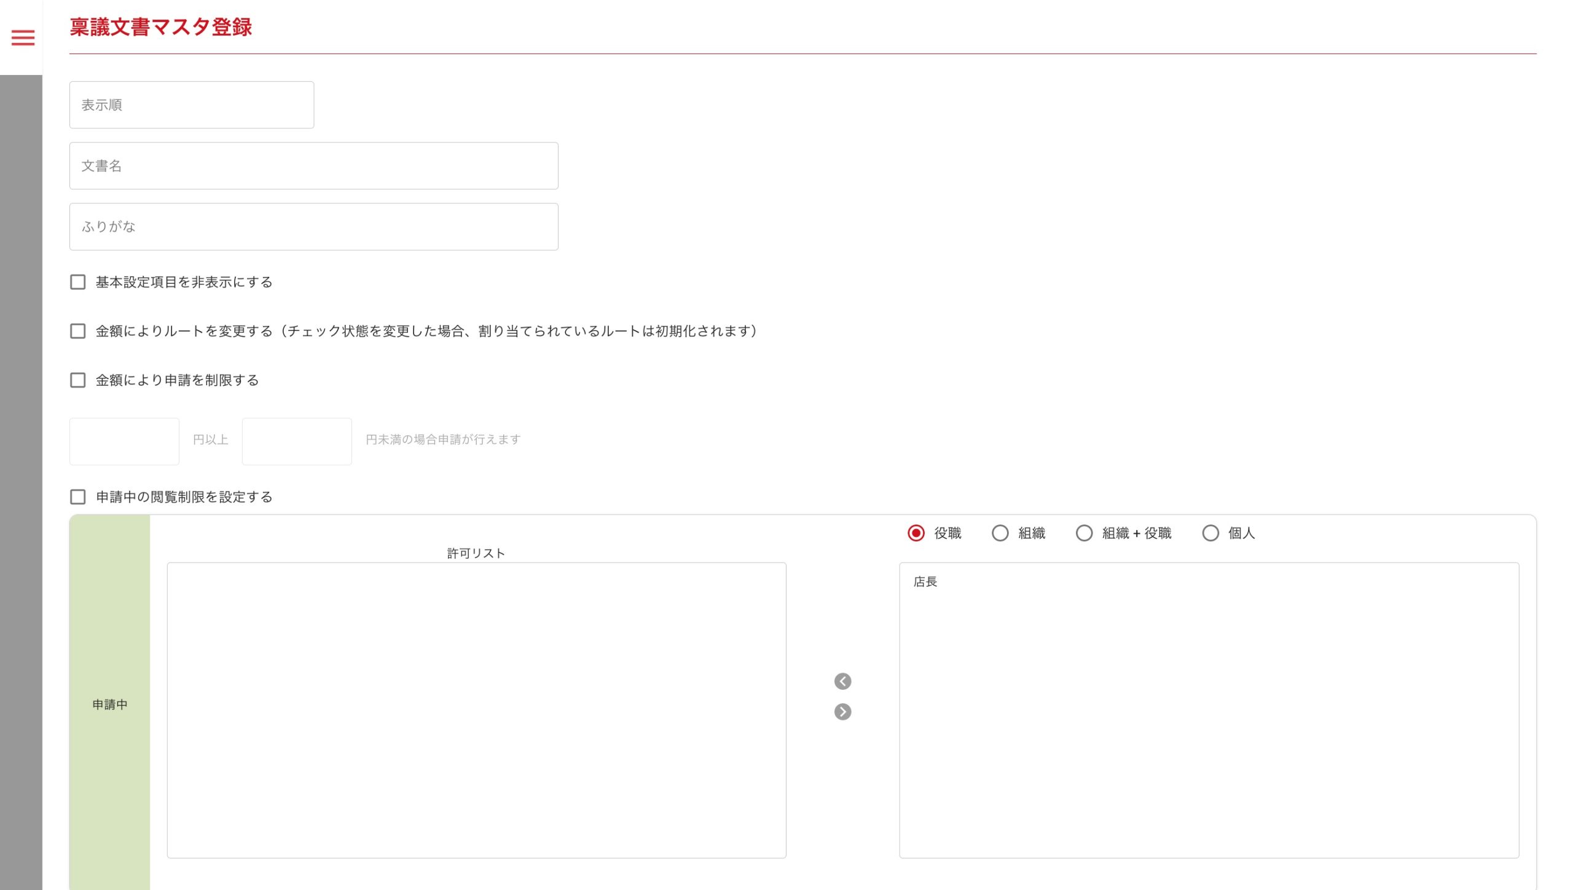Check 基本設定項目を非表示にする checkbox
Image resolution: width=1573 pixels, height=890 pixels.
pyautogui.click(x=78, y=282)
